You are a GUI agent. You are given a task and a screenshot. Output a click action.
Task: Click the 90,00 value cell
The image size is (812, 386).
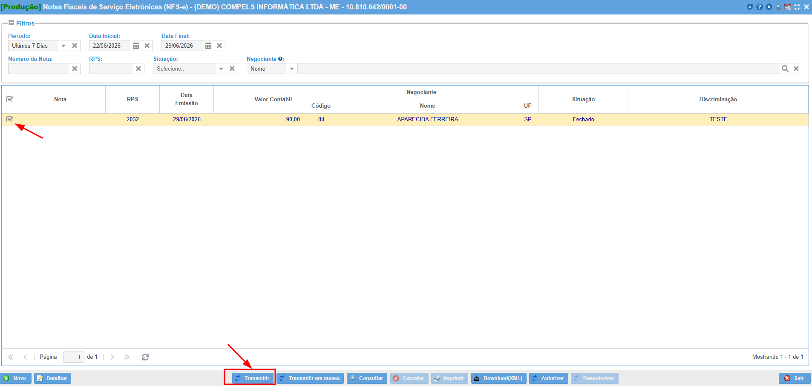tap(259, 119)
